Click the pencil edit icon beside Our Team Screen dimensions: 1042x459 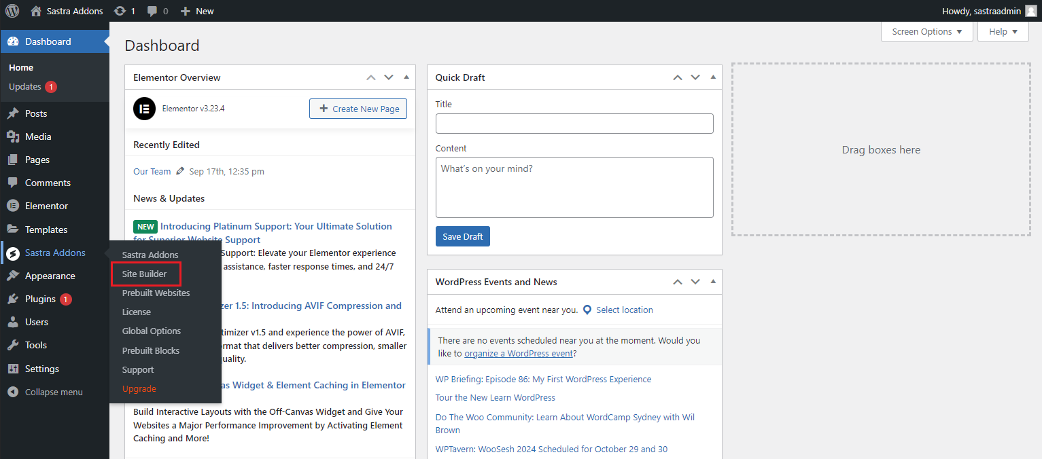coord(180,171)
